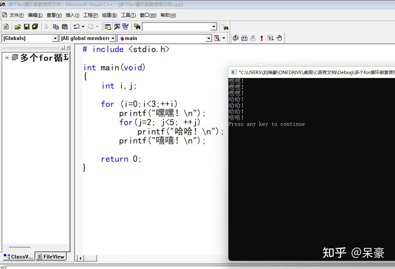Click the Copy toolbar icon

[56, 27]
